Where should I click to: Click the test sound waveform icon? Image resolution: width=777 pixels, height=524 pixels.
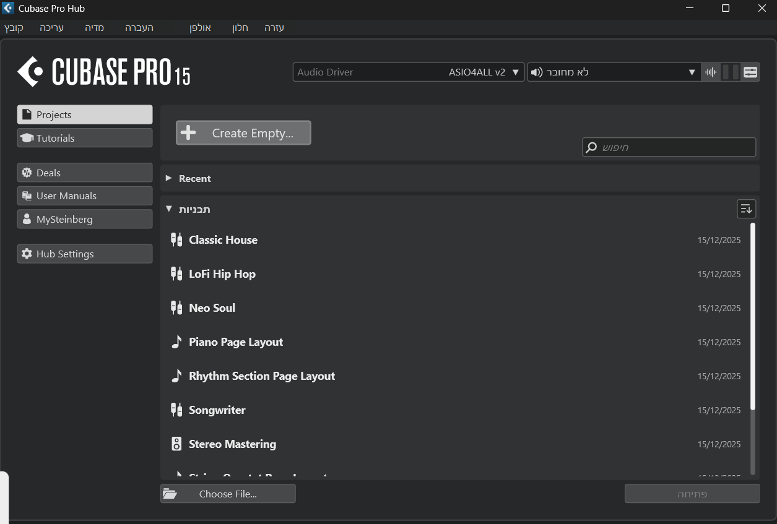click(711, 72)
